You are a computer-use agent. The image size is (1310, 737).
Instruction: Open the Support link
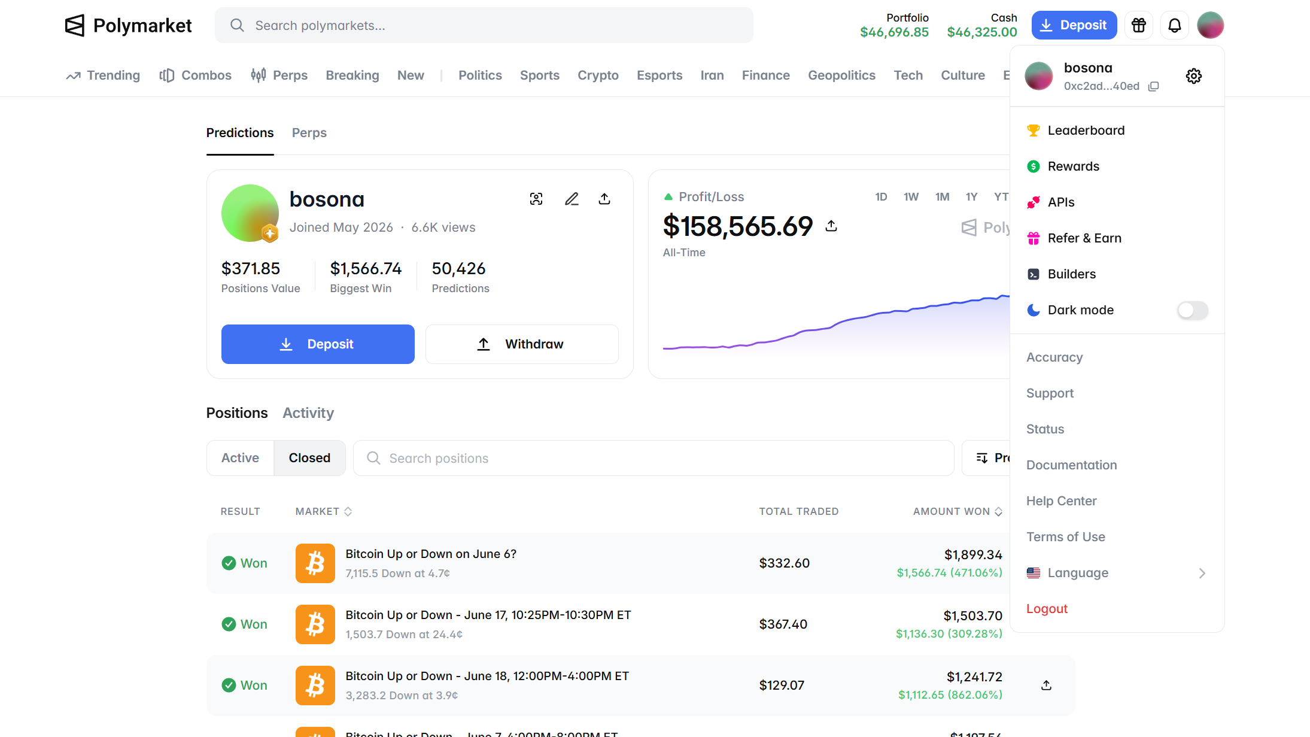tap(1050, 393)
